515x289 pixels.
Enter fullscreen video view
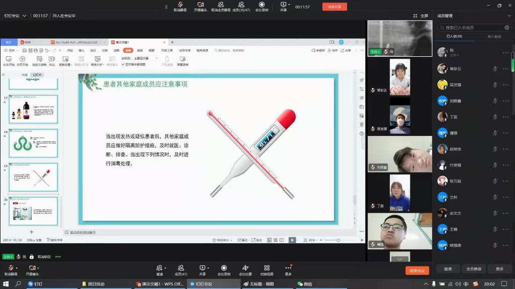point(421,16)
